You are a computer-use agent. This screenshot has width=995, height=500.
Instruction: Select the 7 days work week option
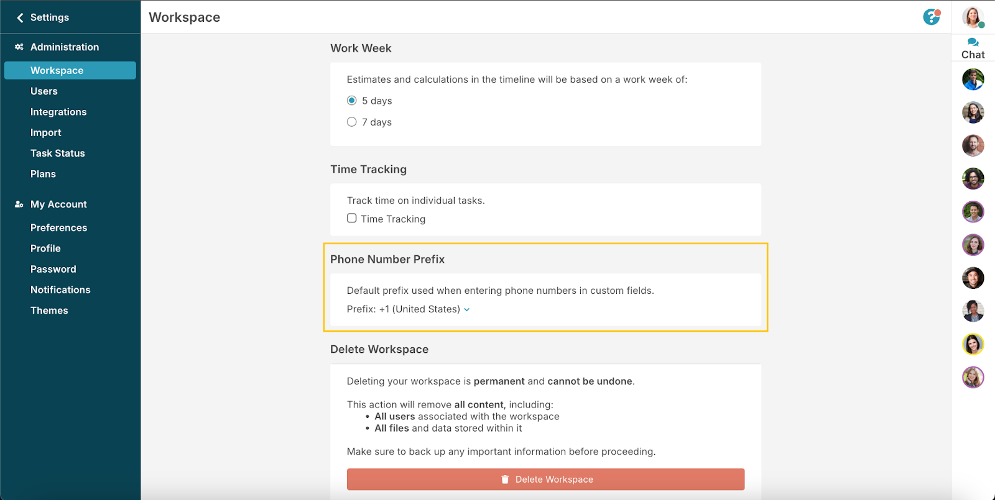352,122
